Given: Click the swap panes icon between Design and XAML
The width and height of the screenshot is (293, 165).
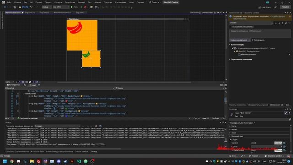Looking at the screenshot, I should pyautogui.click(x=25, y=85).
